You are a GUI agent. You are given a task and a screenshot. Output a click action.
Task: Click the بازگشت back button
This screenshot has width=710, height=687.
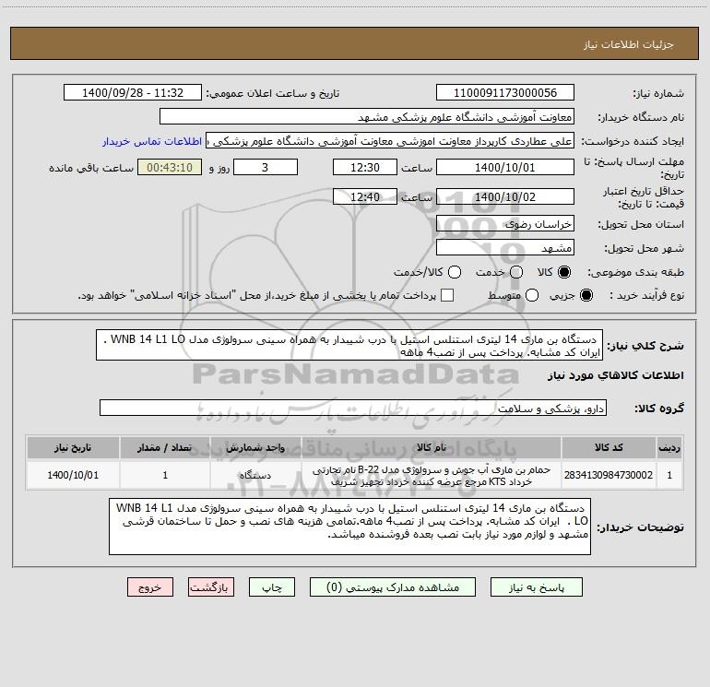[x=211, y=587]
